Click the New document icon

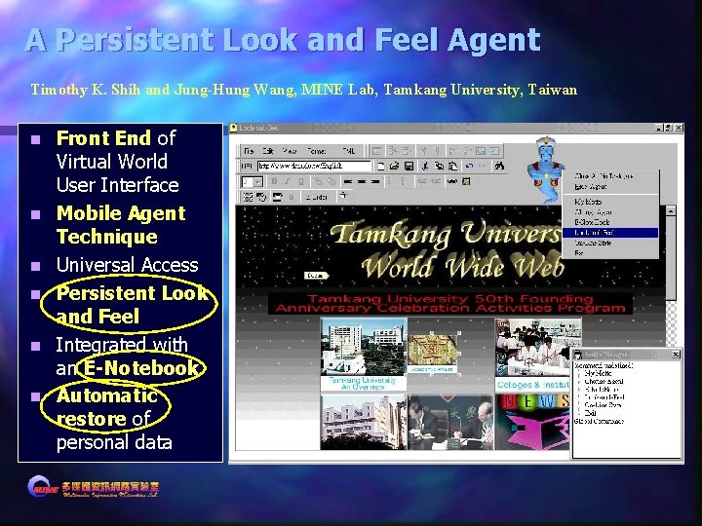coord(380,166)
